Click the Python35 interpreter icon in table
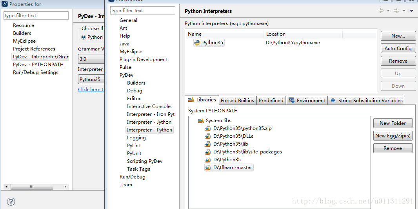This screenshot has width=418, height=209. pos(197,43)
